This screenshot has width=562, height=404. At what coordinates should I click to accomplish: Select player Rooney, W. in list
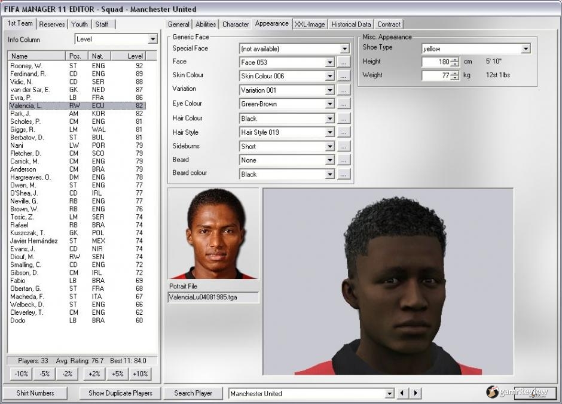77,66
